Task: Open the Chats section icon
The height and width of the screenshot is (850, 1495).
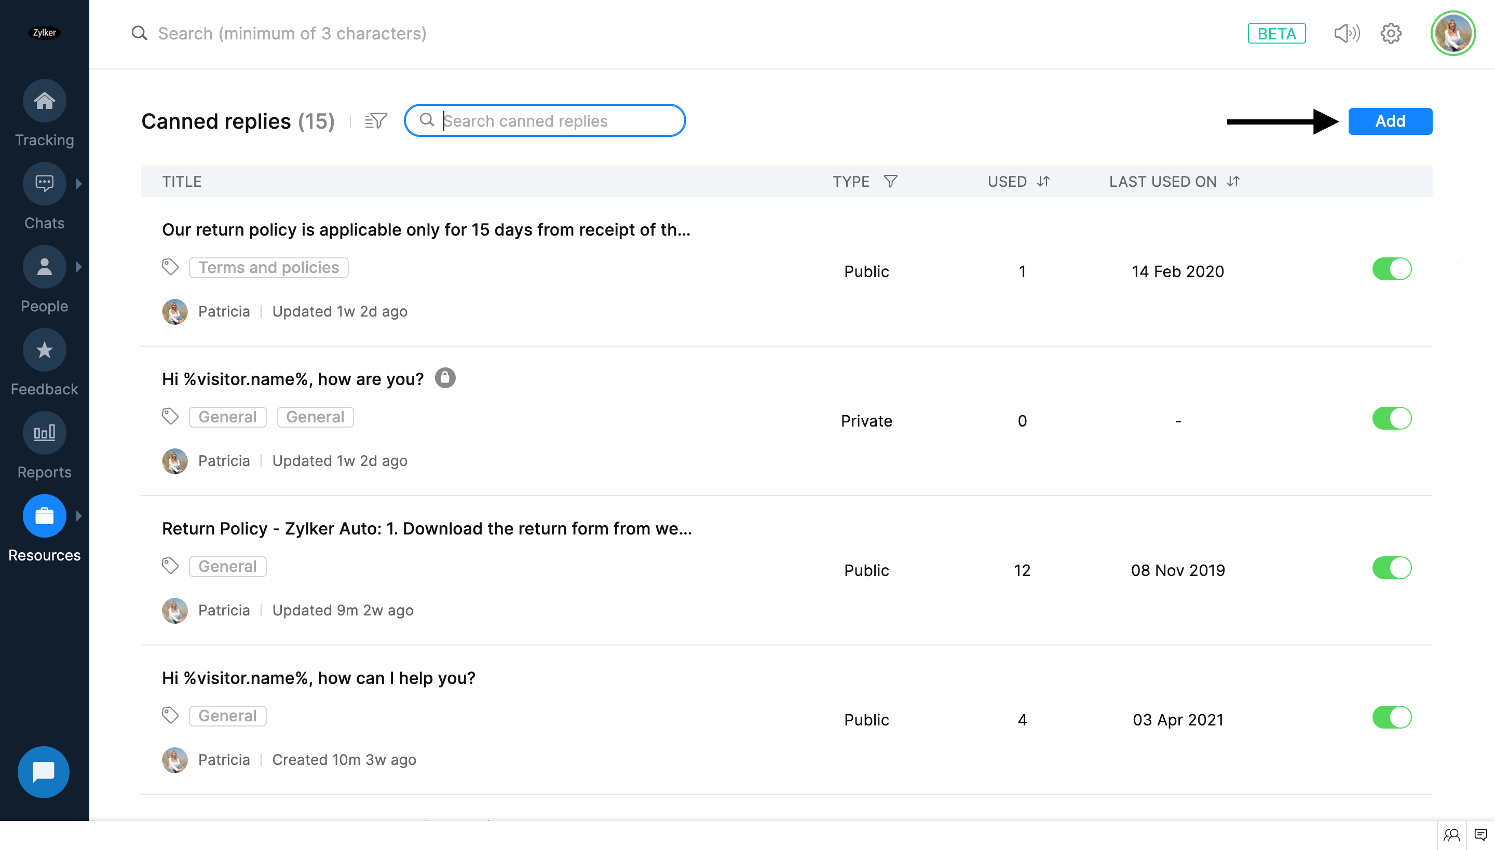Action: point(45,184)
